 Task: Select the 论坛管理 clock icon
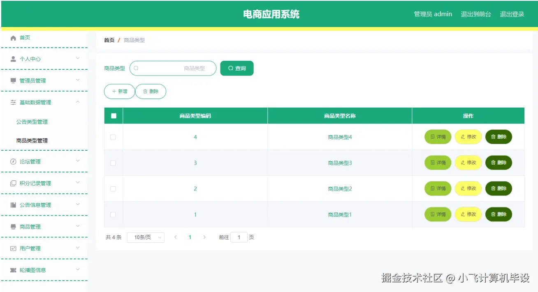[12, 161]
